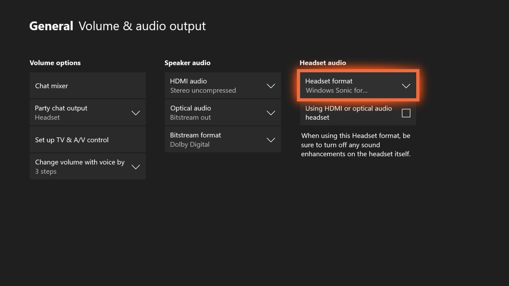509x286 pixels.
Task: Open the Chat mixer settings
Action: click(x=87, y=85)
